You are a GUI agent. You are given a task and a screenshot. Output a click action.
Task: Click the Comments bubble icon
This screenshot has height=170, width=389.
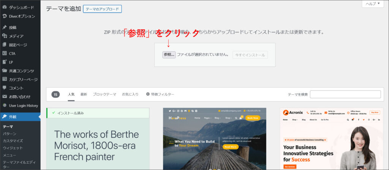5,88
